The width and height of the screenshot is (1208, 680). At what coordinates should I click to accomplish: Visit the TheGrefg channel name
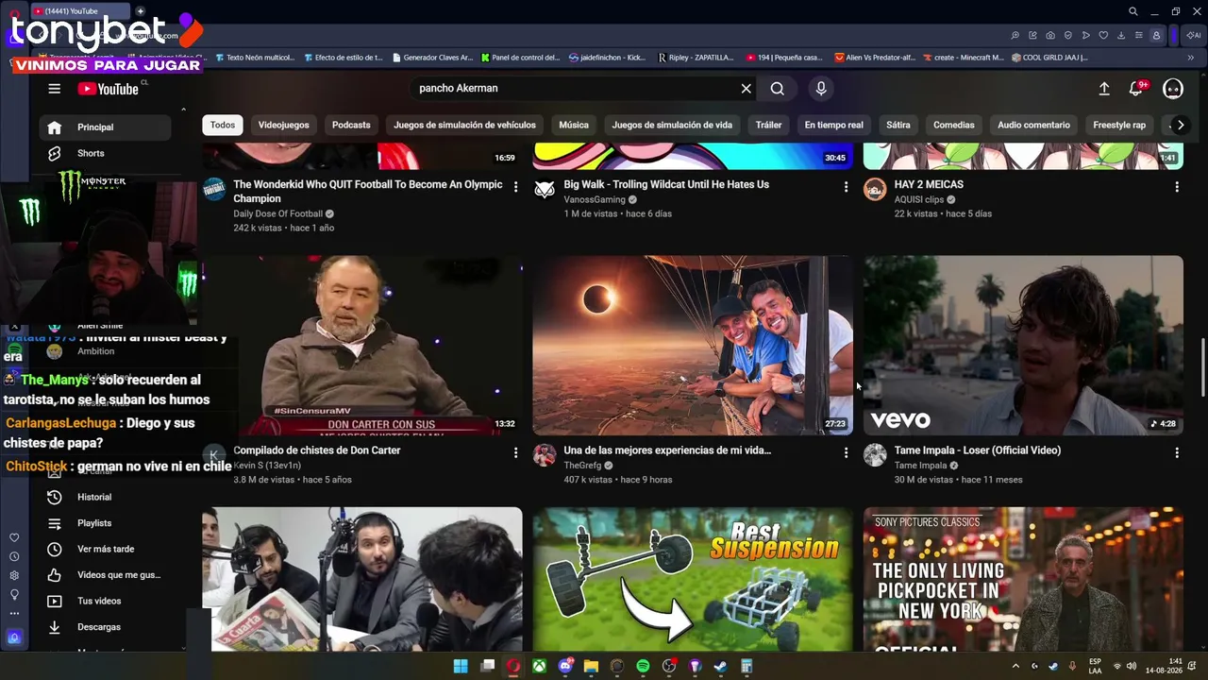point(582,466)
